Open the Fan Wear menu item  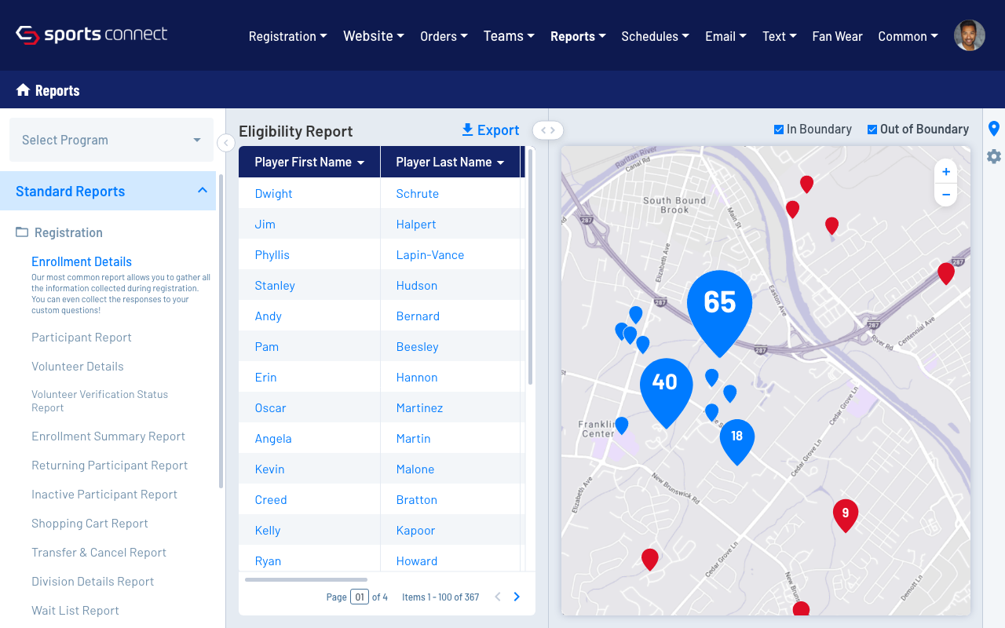pos(837,36)
